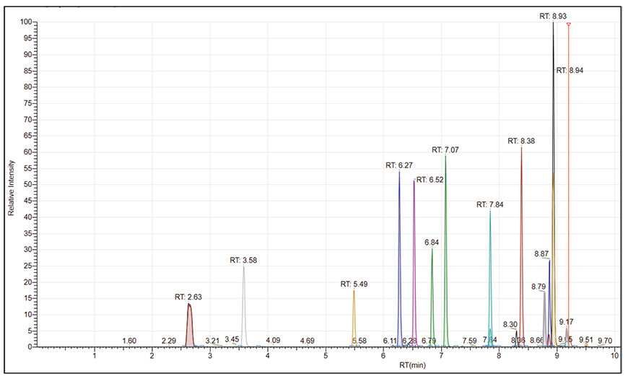This screenshot has height=379, width=628.
Task: Click the red triangle marker atop the red peak
Action: click(x=569, y=25)
